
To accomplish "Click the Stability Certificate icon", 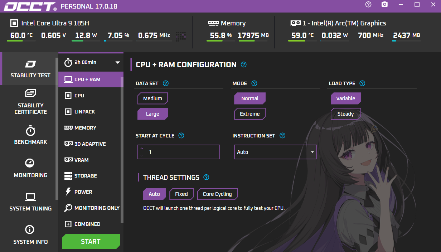I will click(x=30, y=93).
